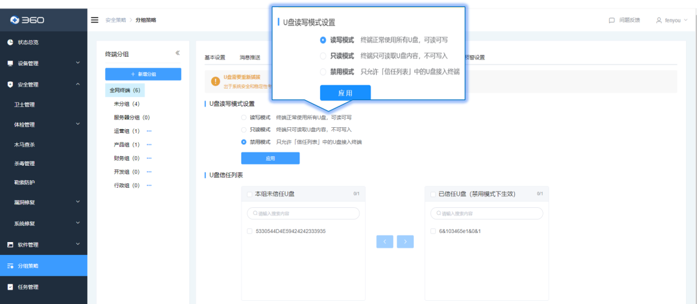
Task: Expand the 漏洞修复 submenu
Action: click(44, 202)
